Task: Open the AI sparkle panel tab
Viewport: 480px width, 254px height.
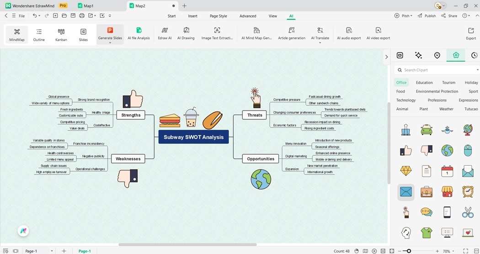Action: coord(418,55)
